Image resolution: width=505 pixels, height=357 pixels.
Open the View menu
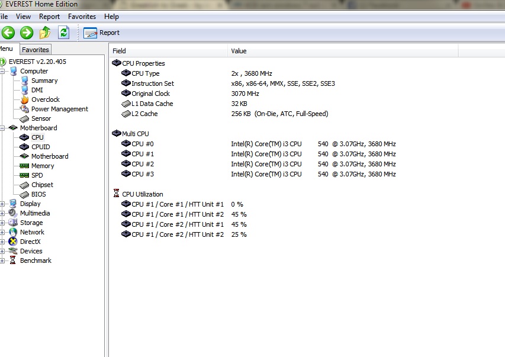[x=23, y=17]
